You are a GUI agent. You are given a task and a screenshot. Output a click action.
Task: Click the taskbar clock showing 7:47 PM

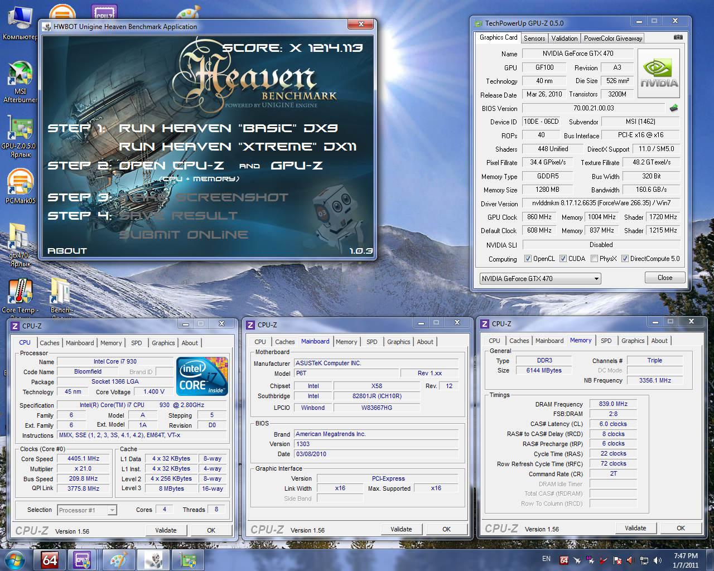pyautogui.click(x=685, y=560)
